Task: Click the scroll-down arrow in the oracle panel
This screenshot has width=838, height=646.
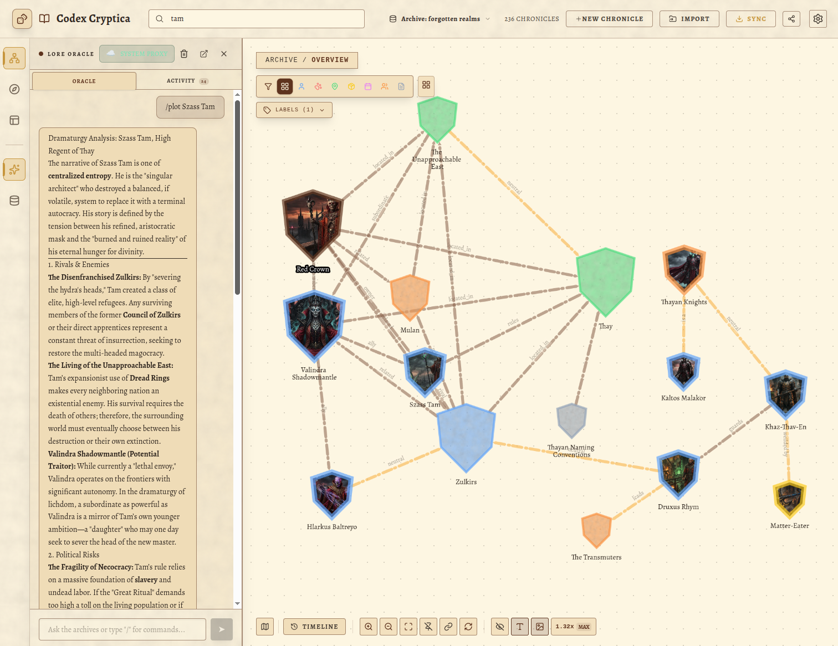Action: [237, 604]
